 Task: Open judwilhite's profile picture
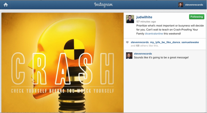[130, 19]
